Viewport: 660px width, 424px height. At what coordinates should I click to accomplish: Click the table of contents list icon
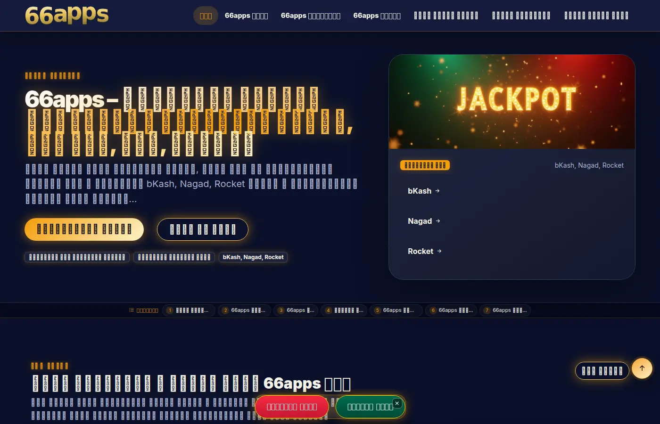coord(132,310)
